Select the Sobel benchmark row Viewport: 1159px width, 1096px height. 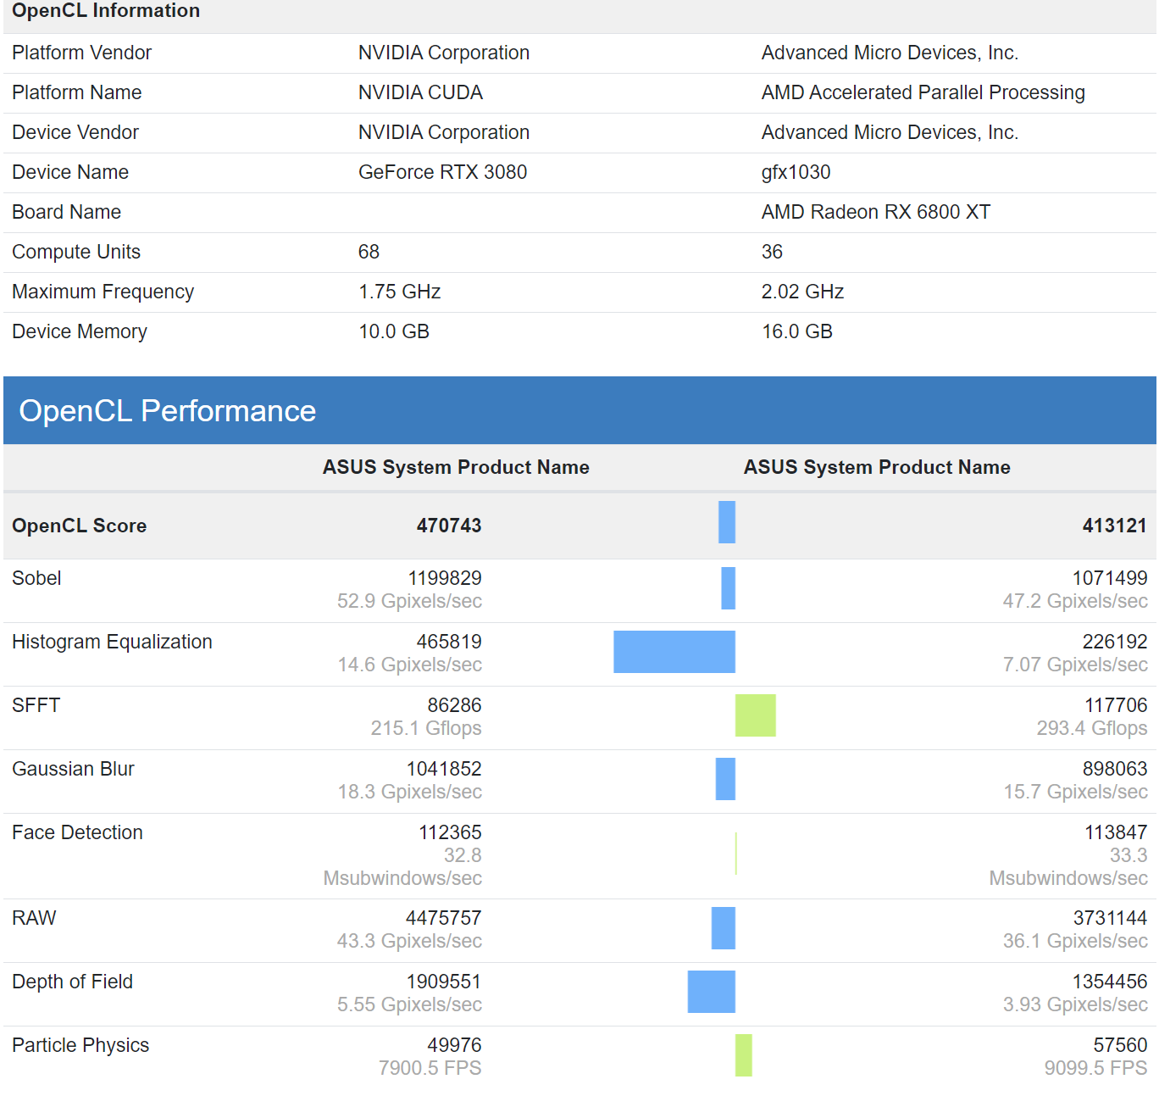tap(36, 578)
